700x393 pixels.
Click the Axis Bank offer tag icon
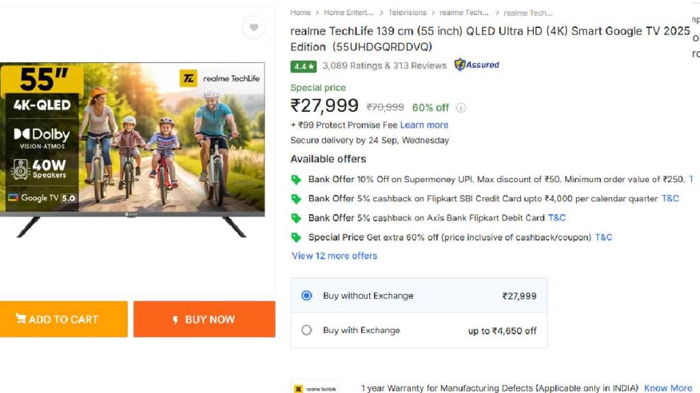pos(296,218)
